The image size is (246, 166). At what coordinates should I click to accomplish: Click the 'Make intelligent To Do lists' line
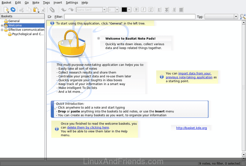click(77, 88)
